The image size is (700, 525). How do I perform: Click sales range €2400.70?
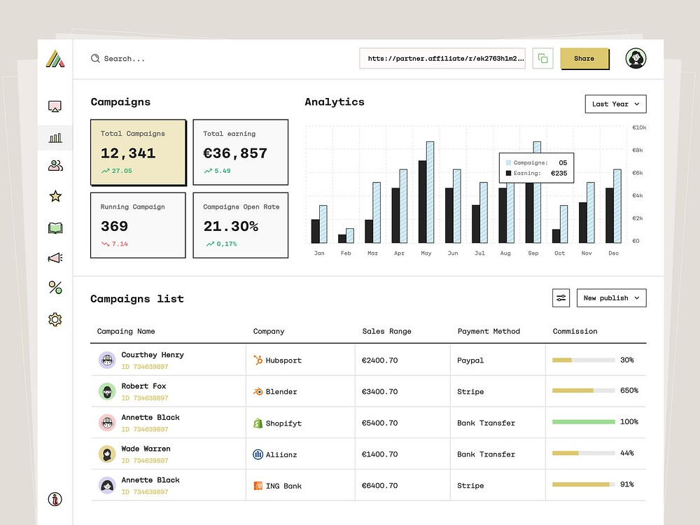click(380, 360)
